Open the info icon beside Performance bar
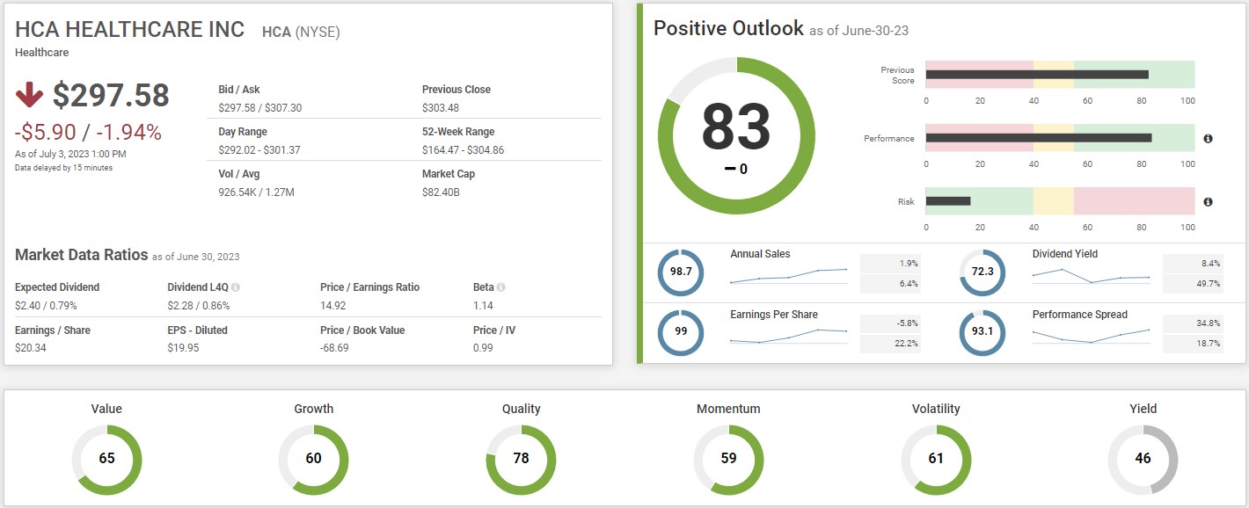Viewport: 1249px width, 508px height. [1208, 139]
